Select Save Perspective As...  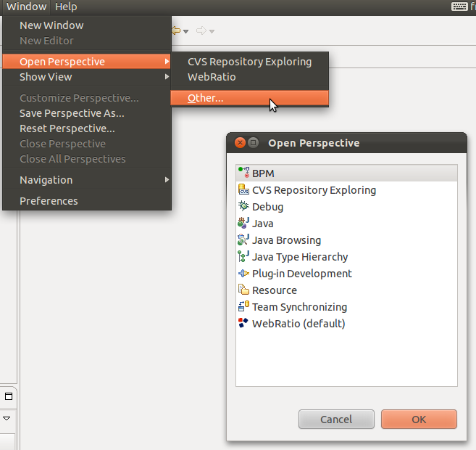click(87, 113)
